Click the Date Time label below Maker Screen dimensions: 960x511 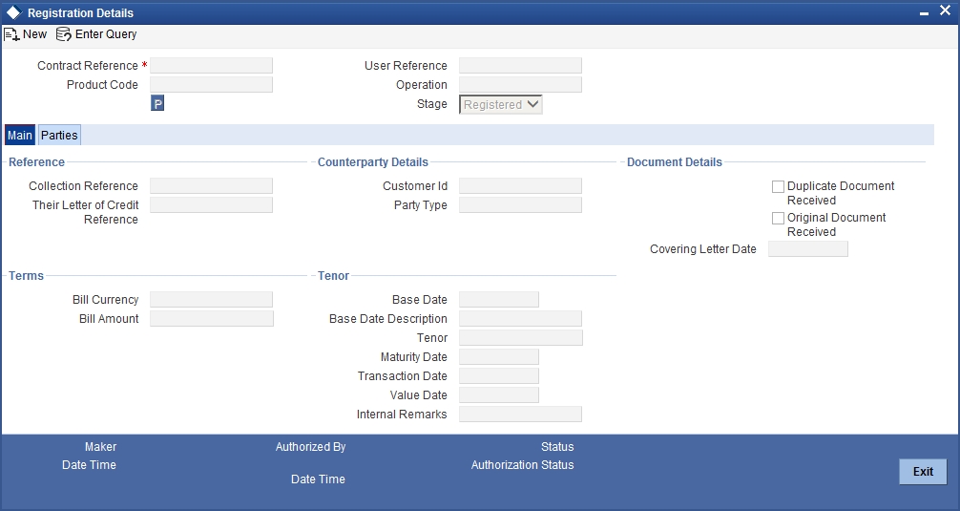pos(89,465)
